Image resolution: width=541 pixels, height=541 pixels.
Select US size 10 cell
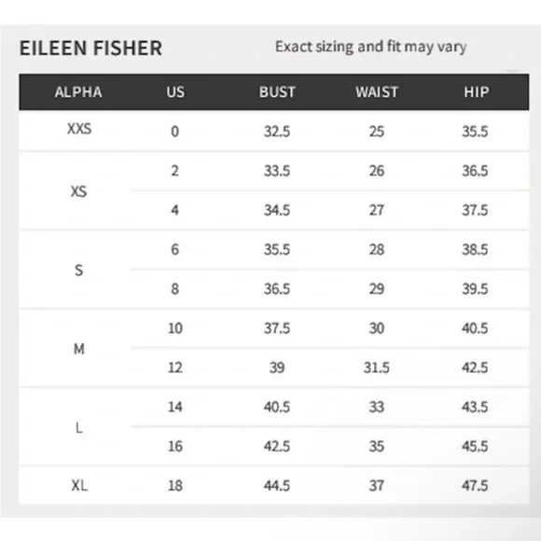[x=175, y=328]
